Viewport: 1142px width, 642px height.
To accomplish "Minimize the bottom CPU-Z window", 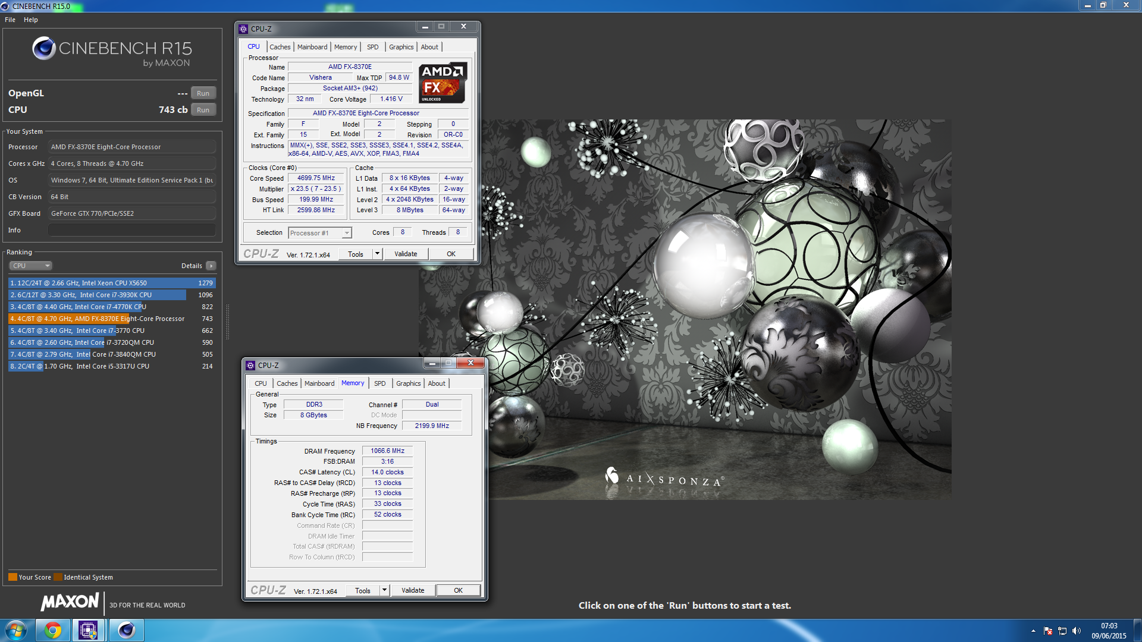I will click(x=432, y=363).
